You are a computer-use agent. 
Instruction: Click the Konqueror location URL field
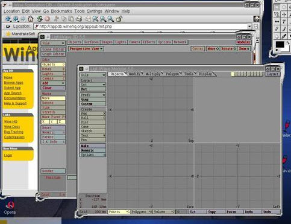140,27
